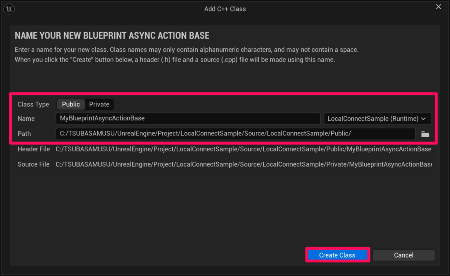Click the class Name input field
The width and height of the screenshot is (450, 276).
pos(188,119)
